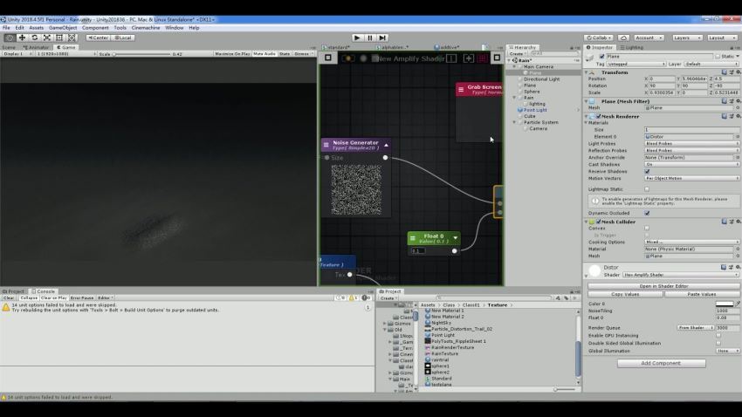Select the Rect Transform tool

coord(58,38)
